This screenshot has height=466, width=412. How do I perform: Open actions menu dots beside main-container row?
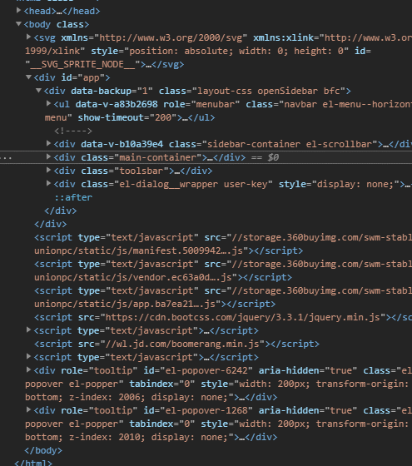tap(6, 158)
